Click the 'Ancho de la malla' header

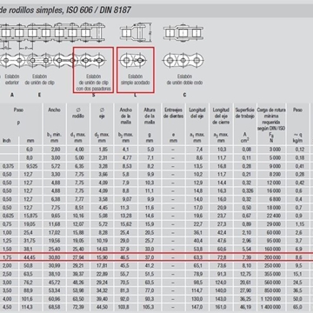pos(126,116)
